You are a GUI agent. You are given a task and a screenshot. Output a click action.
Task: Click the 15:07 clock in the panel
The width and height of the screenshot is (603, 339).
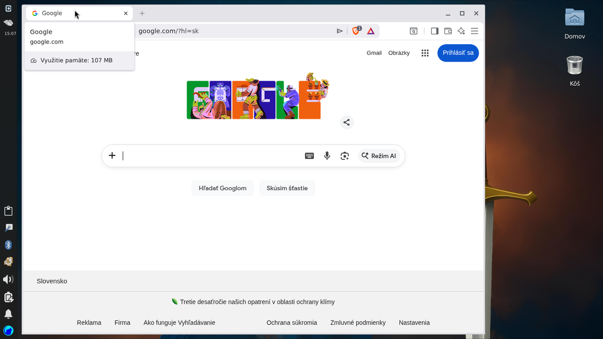10,33
